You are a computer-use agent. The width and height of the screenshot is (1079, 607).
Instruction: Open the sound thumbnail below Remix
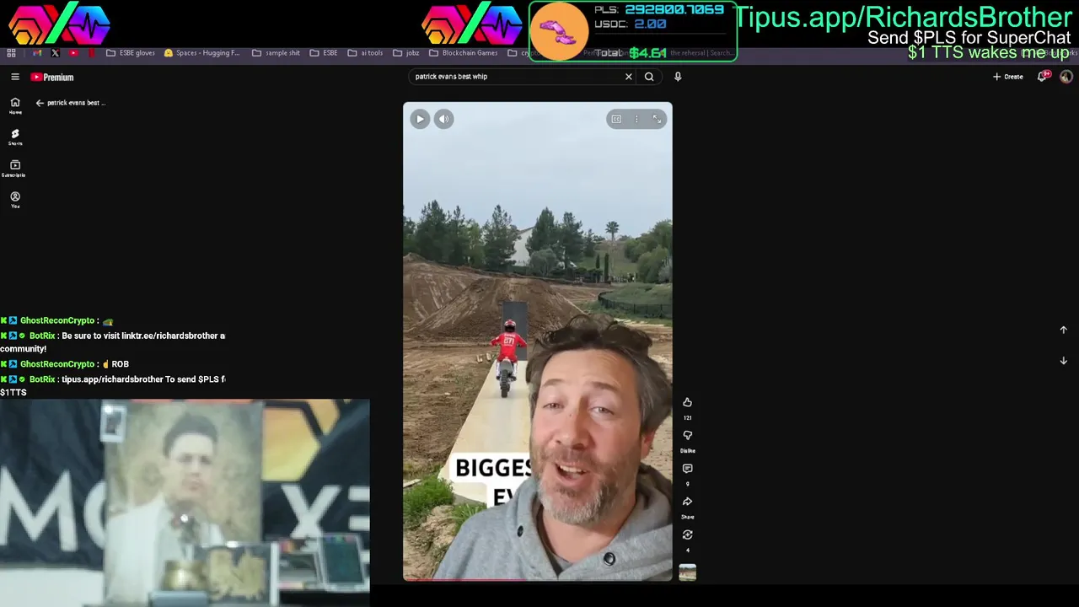pos(687,573)
